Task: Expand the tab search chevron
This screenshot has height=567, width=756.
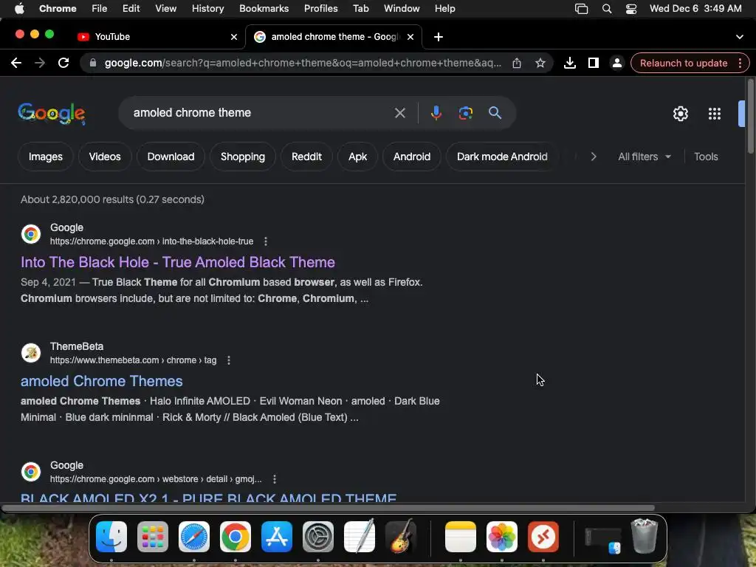Action: point(740,37)
